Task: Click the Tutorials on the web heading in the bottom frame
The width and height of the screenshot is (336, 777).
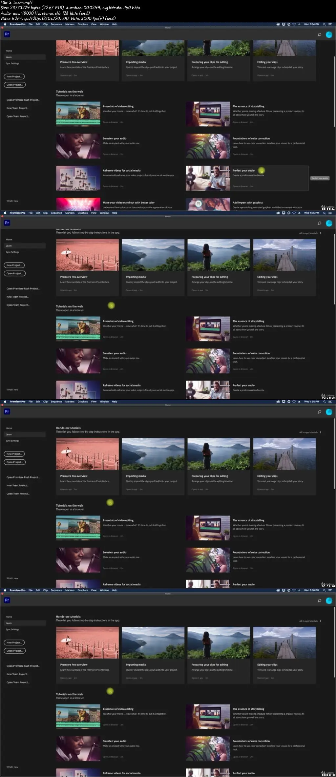Action: [x=69, y=694]
